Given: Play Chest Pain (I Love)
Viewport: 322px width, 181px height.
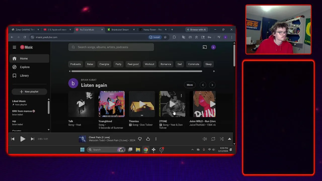Looking at the screenshot, I should point(23,139).
